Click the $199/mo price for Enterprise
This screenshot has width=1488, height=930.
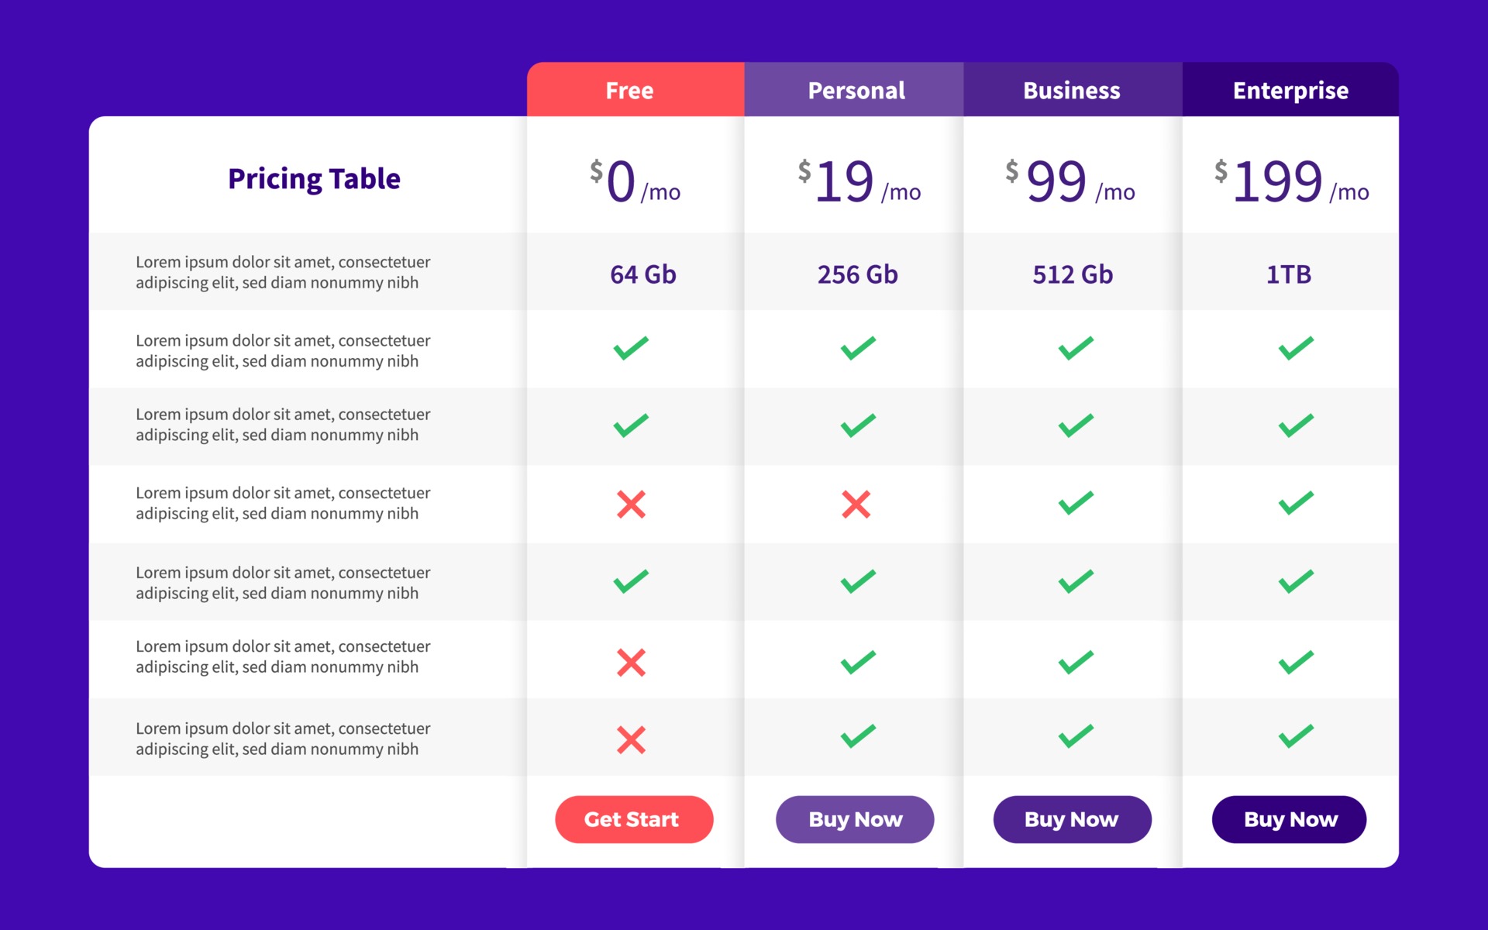(x=1290, y=184)
